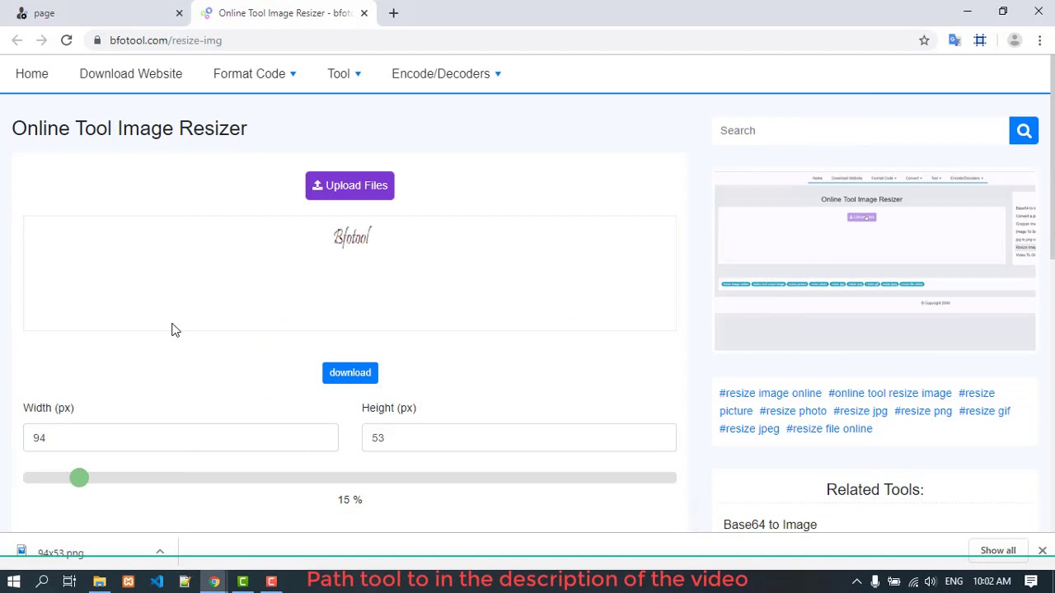The image size is (1055, 593).
Task: Open the green Camtasia taskbar icon
Action: pos(243,581)
